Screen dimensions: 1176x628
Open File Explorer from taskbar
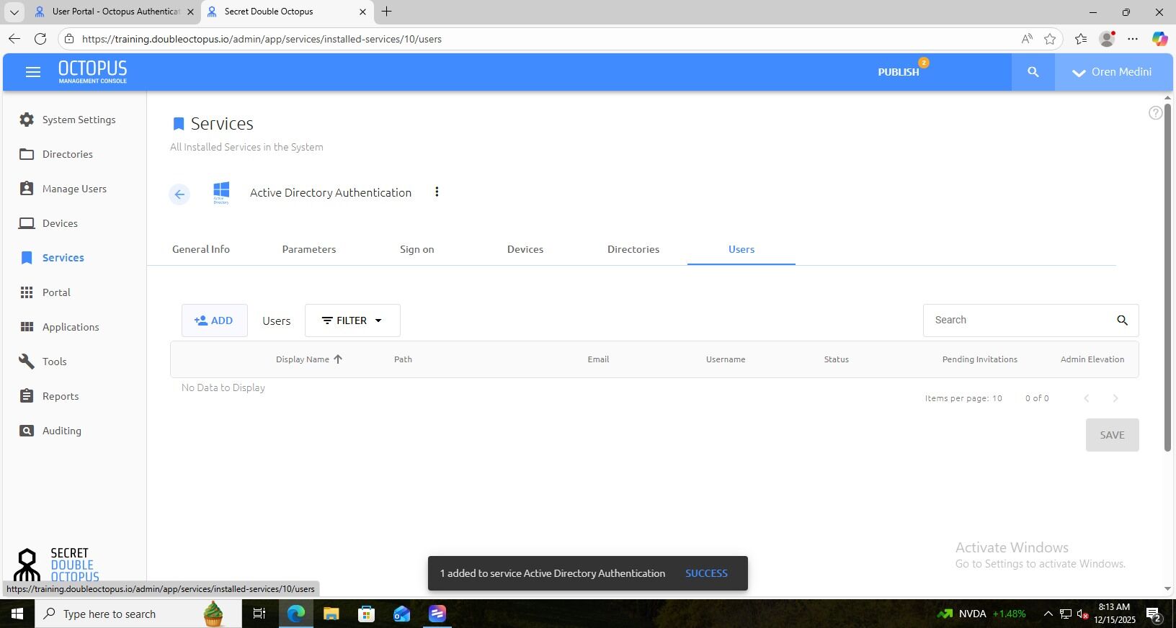pyautogui.click(x=331, y=614)
